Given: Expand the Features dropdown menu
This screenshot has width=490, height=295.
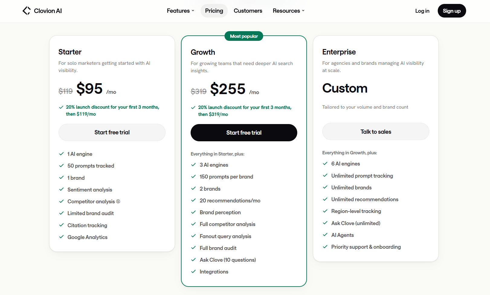Looking at the screenshot, I should [x=181, y=11].
